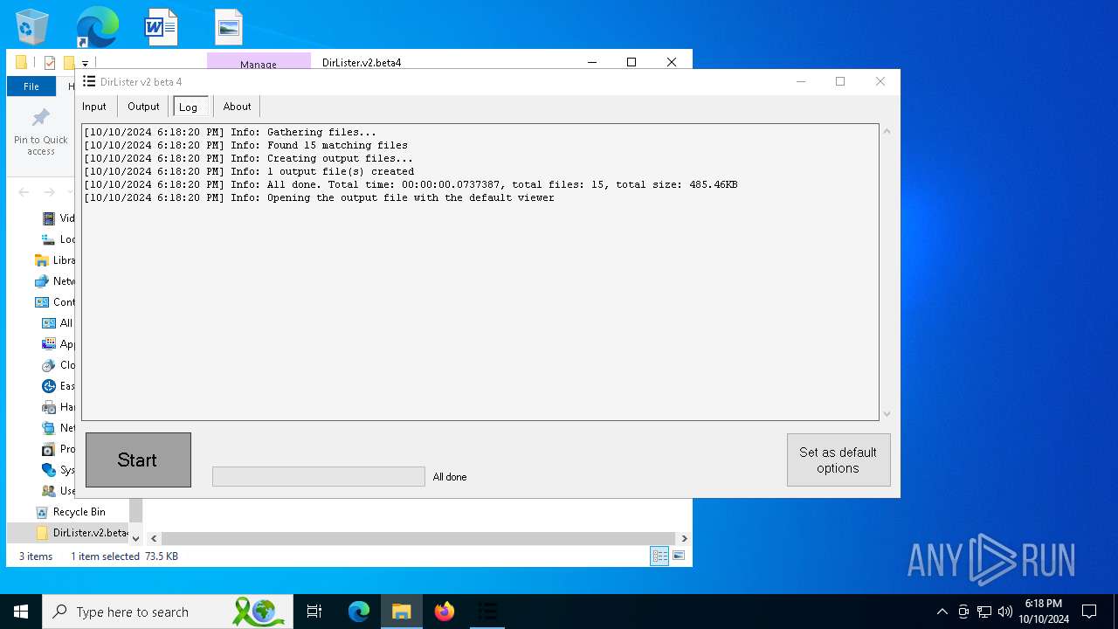Screen dimensions: 1118x629
Task: Switch to the Input tab in DirLister
Action: 94,107
